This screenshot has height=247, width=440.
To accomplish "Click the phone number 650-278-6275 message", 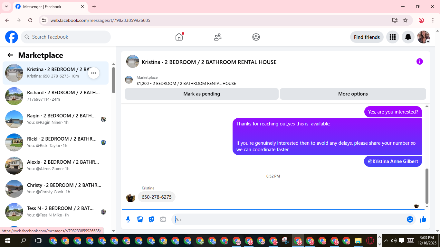I will 157,197.
